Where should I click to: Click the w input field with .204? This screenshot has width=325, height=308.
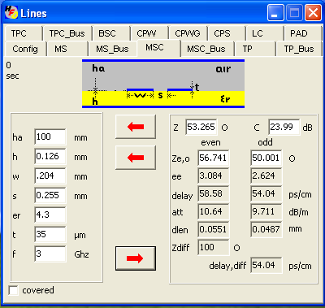pyautogui.click(x=50, y=176)
